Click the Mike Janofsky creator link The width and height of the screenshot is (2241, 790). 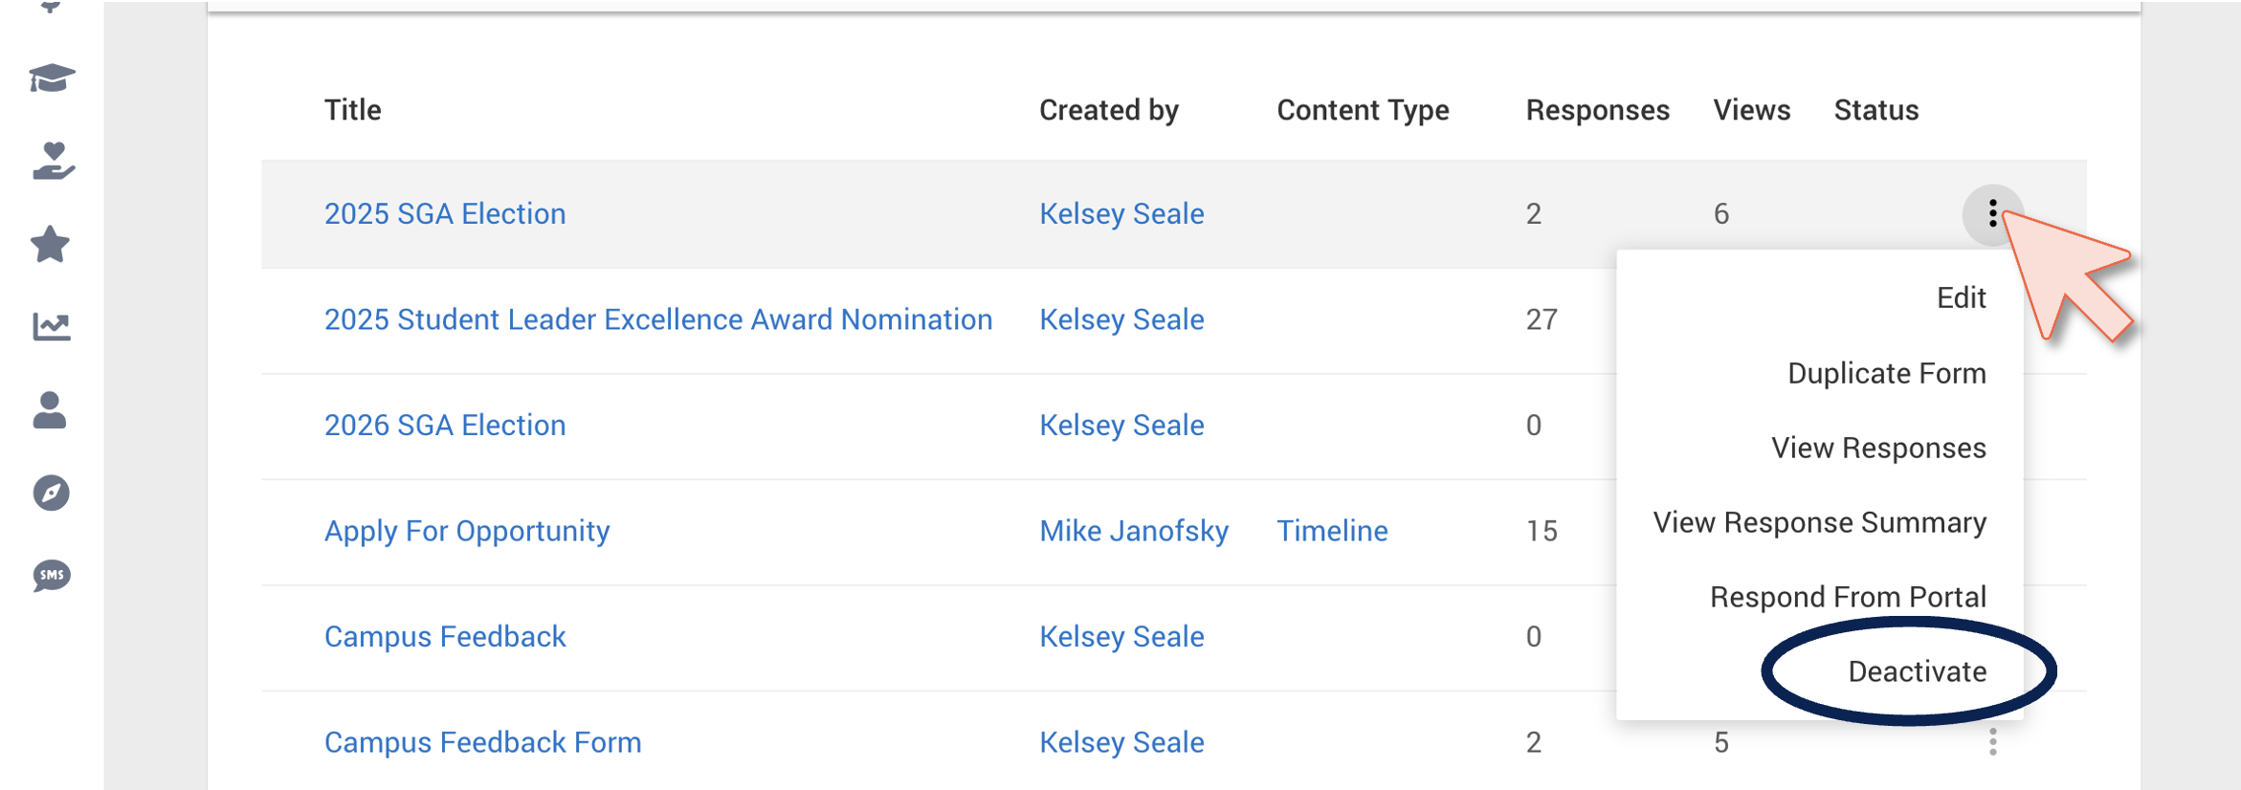click(1134, 531)
